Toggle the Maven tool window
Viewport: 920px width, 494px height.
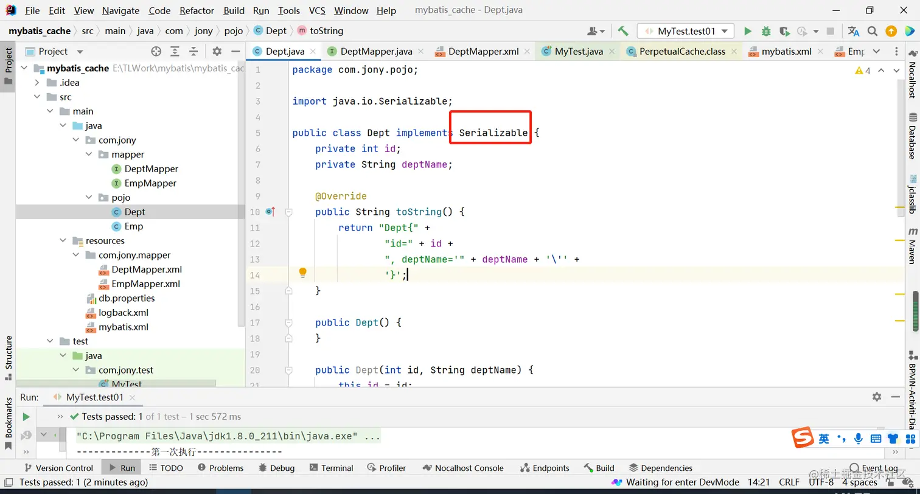(912, 246)
